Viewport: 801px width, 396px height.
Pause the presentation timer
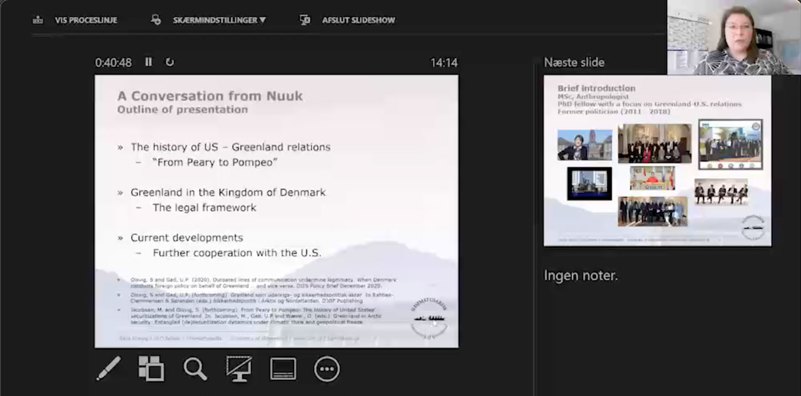click(148, 62)
